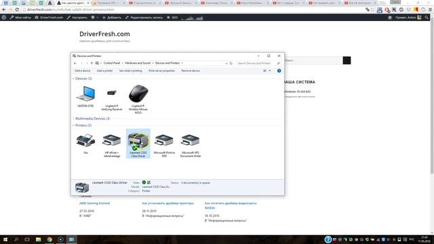
Task: Select the Logitech Unifying Receiver device
Action: pyautogui.click(x=111, y=97)
